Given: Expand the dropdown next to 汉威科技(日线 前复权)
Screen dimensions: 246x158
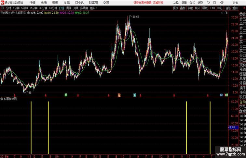Looking at the screenshot, I should point(28,13).
